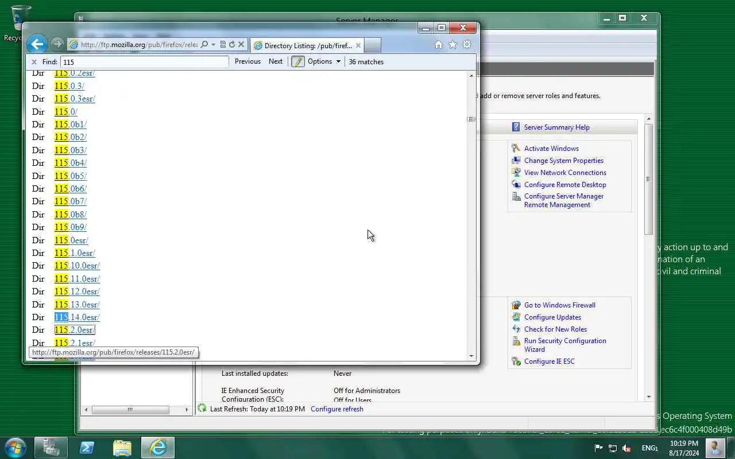This screenshot has height=459, width=735.
Task: Click the Activate Windows keys icon
Action: coord(516,149)
